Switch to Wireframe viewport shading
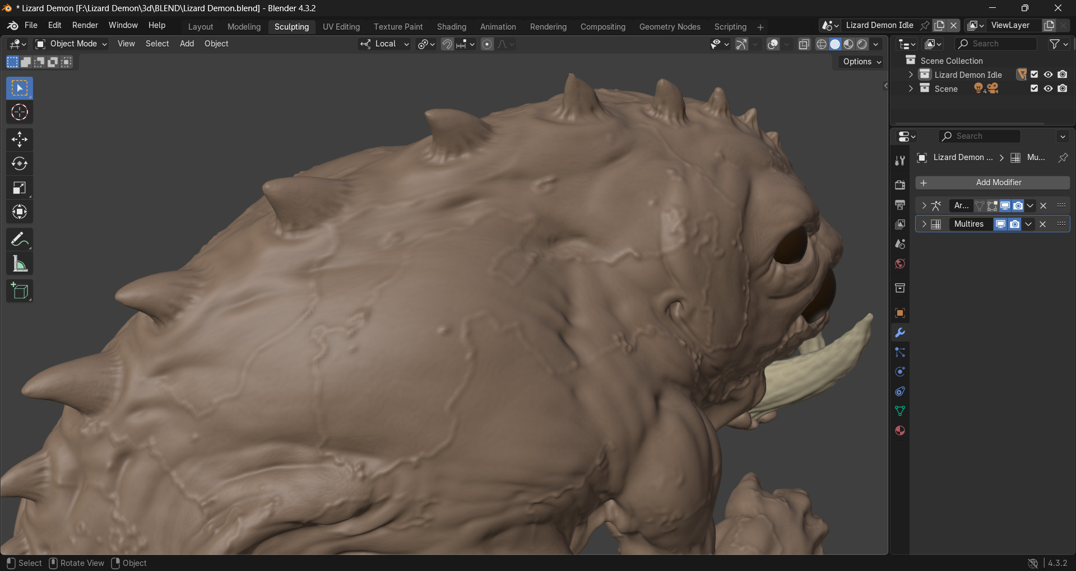1076x571 pixels. tap(822, 44)
